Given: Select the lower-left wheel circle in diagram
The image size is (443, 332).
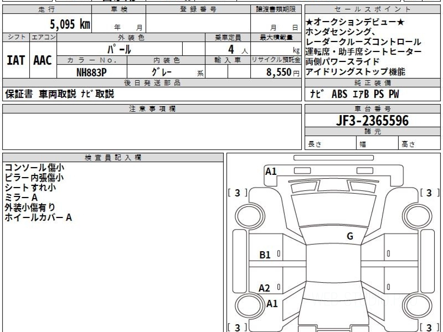Looking at the screenshot, I should click(249, 305).
